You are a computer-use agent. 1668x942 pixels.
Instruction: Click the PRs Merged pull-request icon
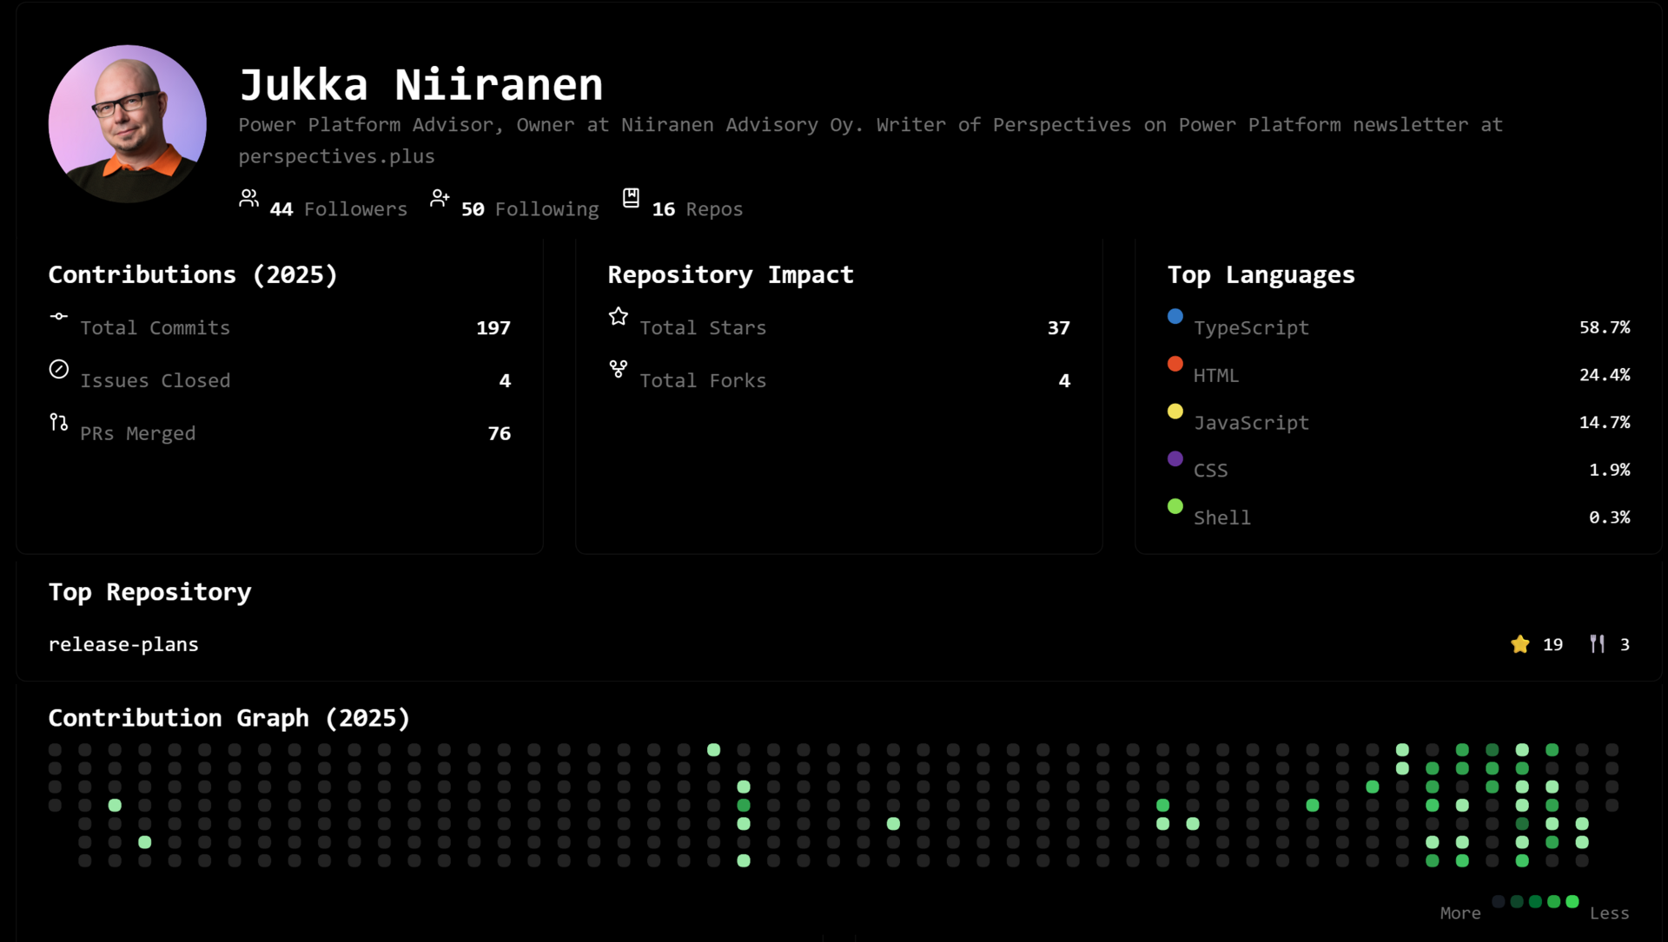(x=58, y=422)
